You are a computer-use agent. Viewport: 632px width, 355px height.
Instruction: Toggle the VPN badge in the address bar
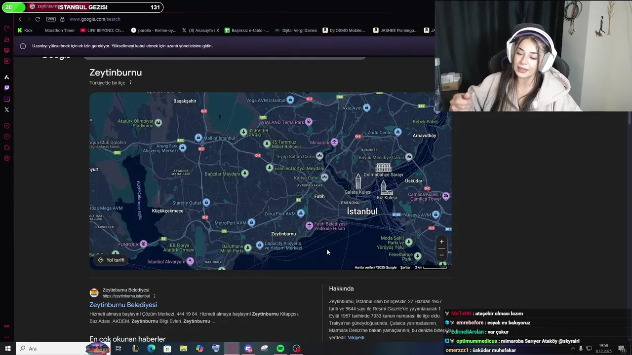51,19
